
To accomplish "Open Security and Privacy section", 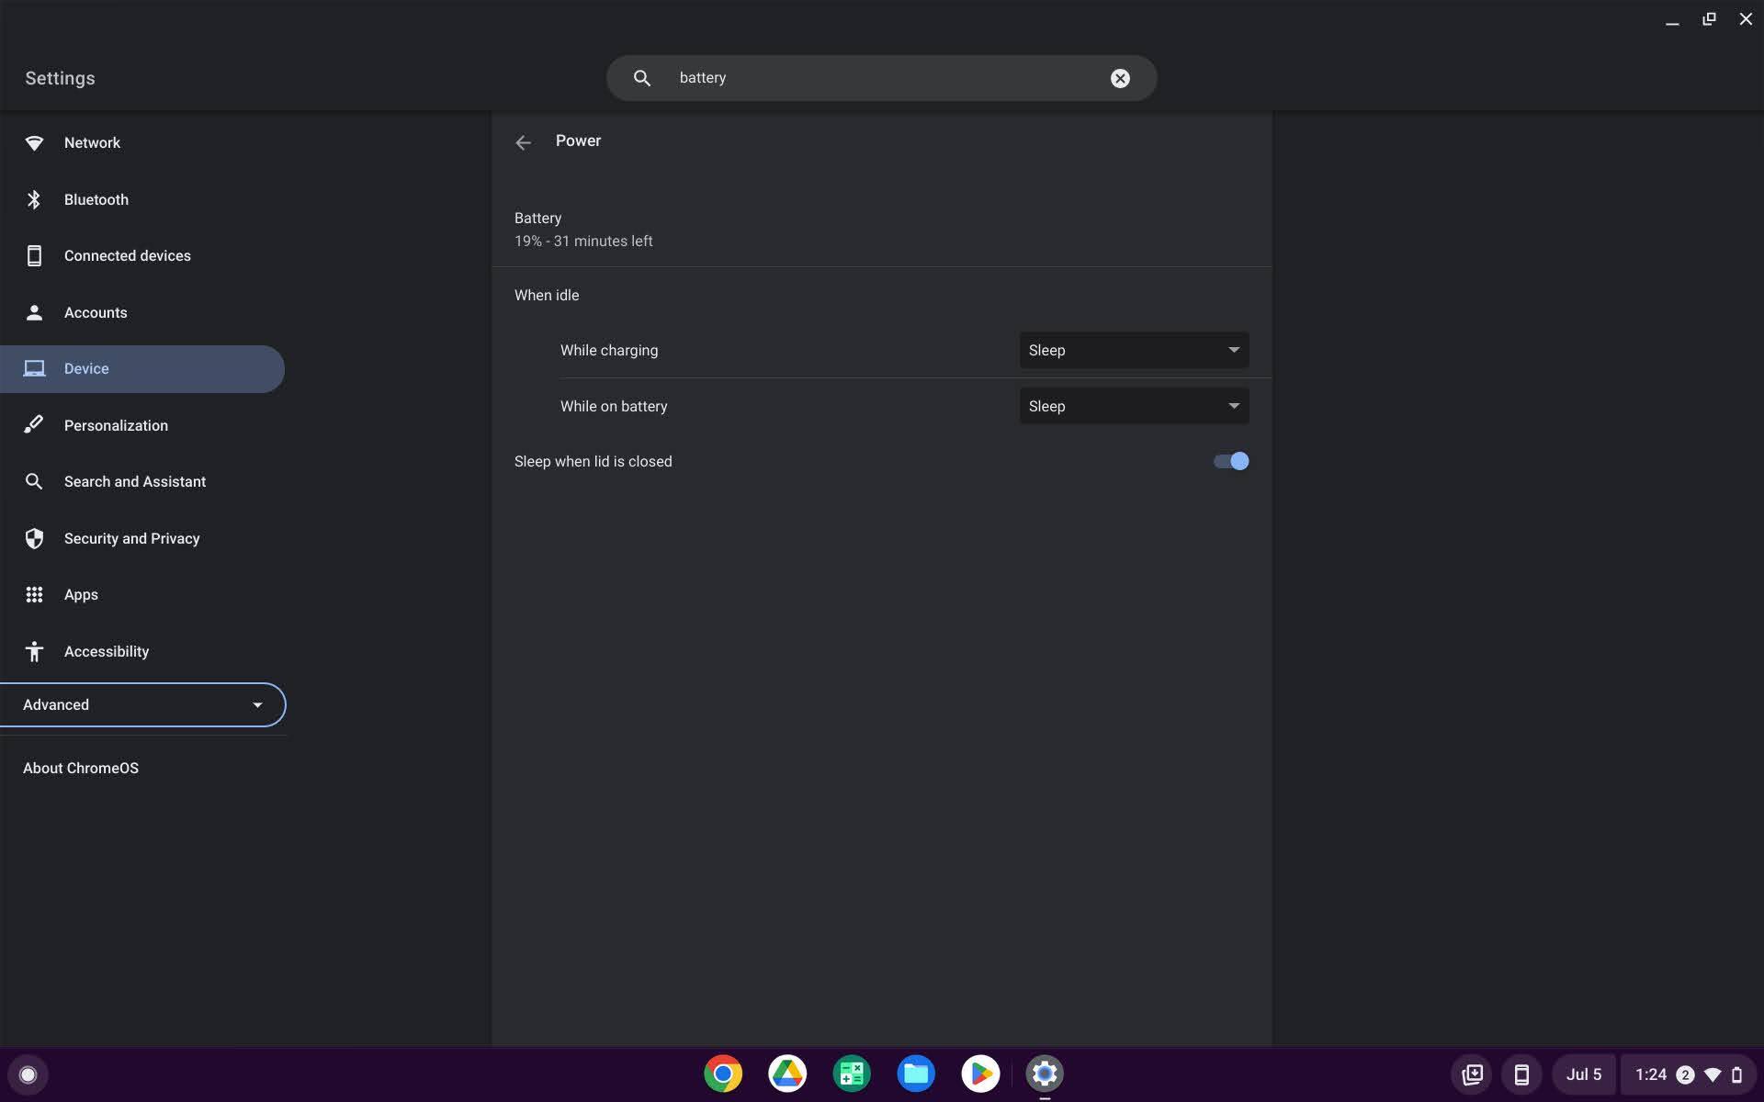I will (x=131, y=538).
